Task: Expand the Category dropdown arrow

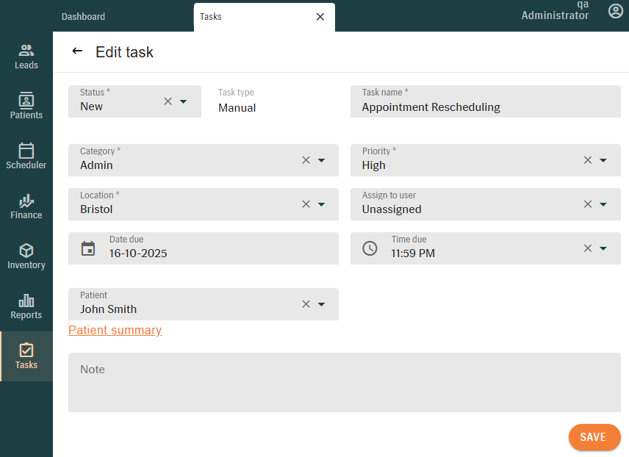Action: 321,160
